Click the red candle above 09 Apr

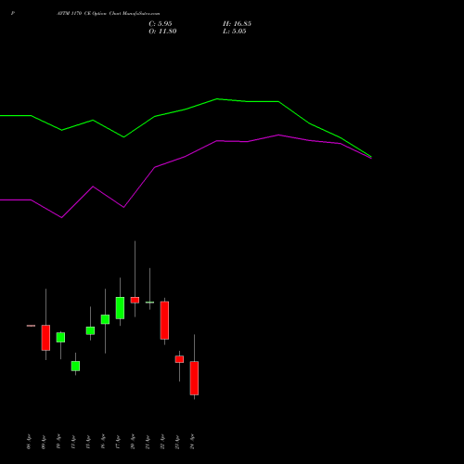pos(45,338)
